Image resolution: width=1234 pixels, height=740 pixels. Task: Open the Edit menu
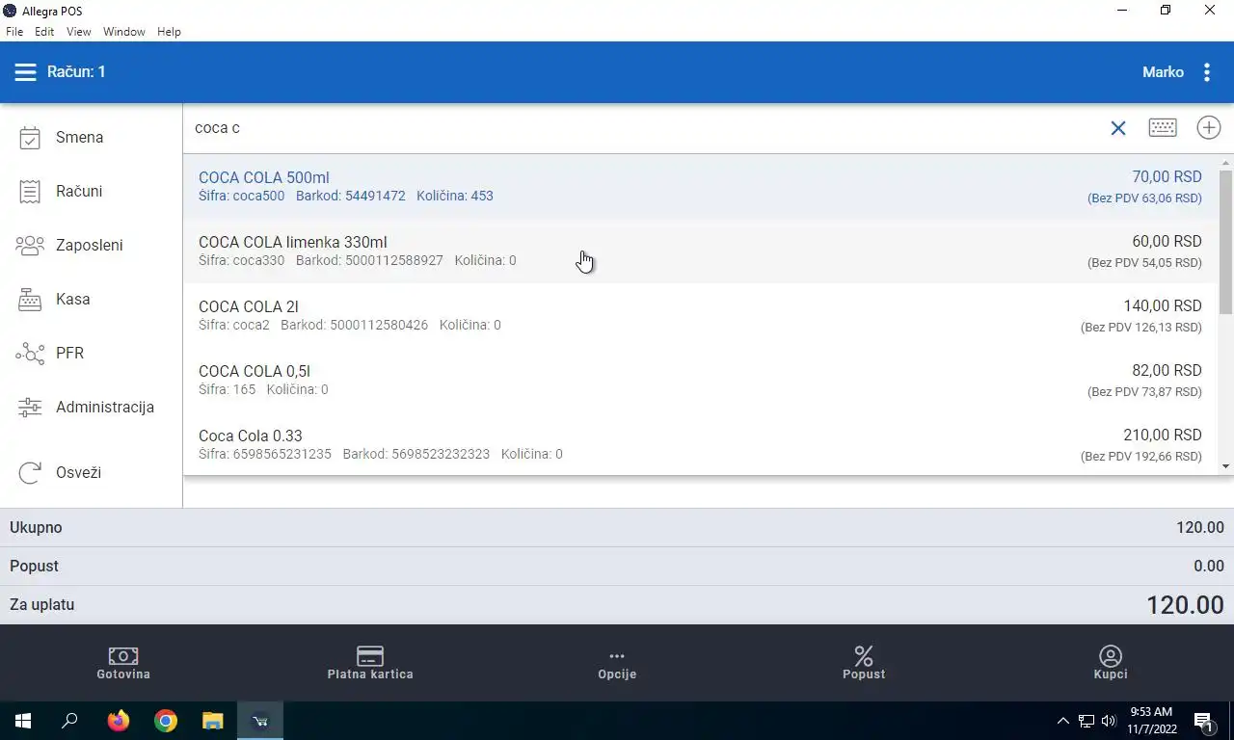(x=44, y=32)
